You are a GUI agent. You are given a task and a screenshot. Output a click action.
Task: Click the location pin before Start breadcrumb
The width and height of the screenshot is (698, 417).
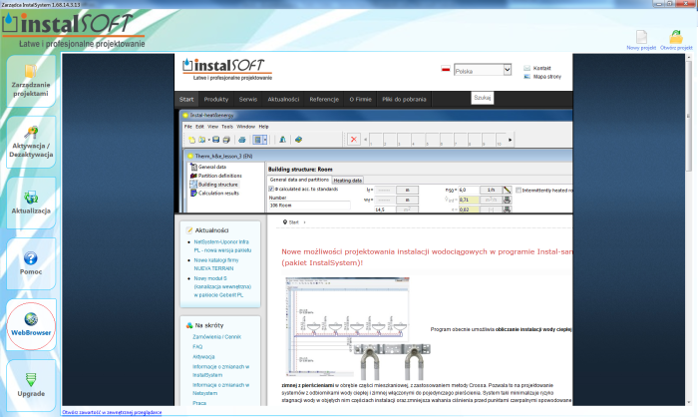click(x=285, y=221)
